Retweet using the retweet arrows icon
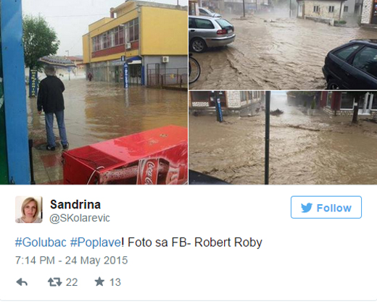Screen dimensions: 377x304 coord(54,282)
